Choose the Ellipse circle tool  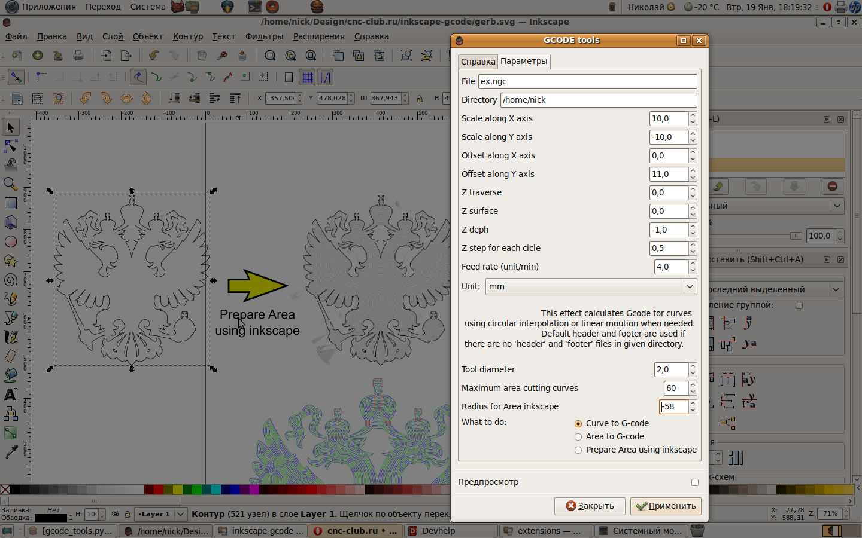[11, 242]
